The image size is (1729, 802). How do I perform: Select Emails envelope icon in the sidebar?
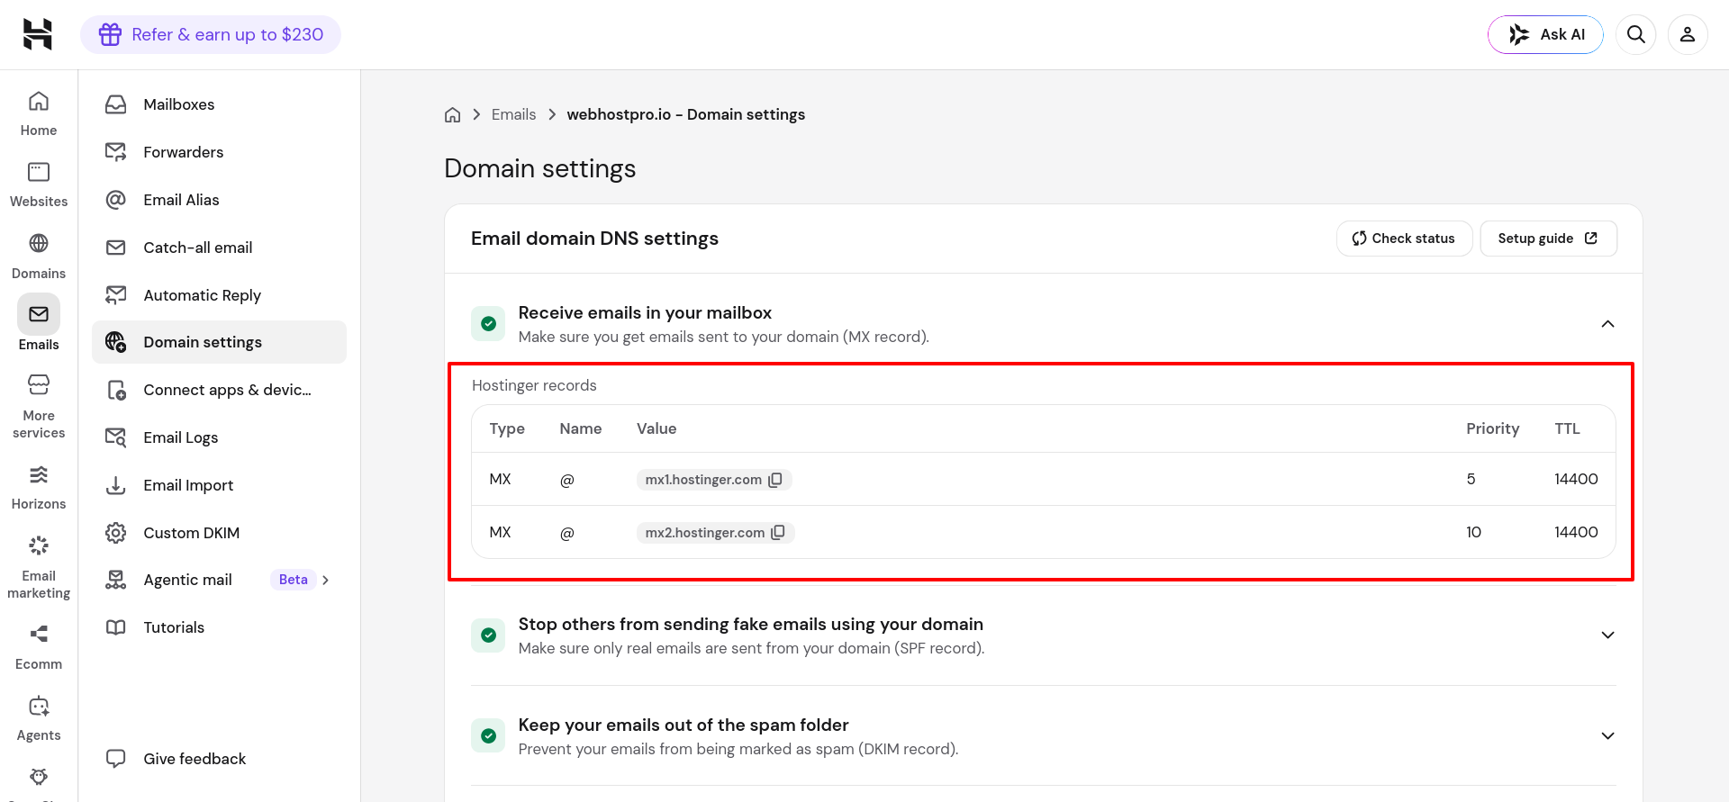pyautogui.click(x=39, y=314)
